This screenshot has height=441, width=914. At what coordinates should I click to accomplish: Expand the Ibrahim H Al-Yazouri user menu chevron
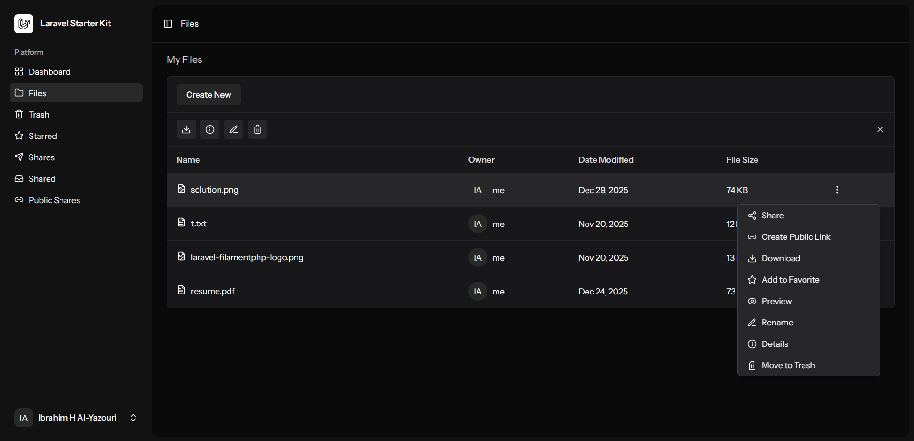[133, 418]
